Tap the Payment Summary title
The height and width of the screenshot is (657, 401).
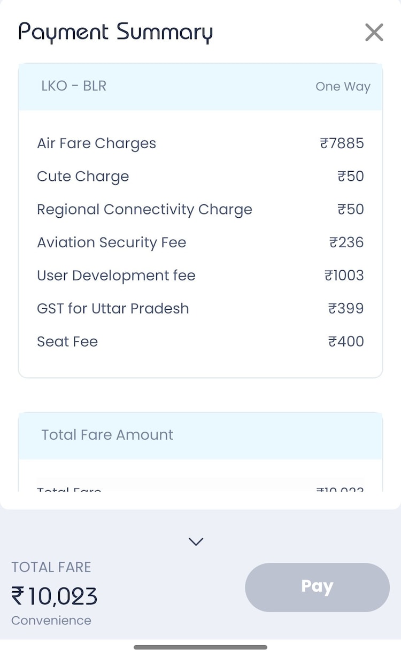(115, 32)
